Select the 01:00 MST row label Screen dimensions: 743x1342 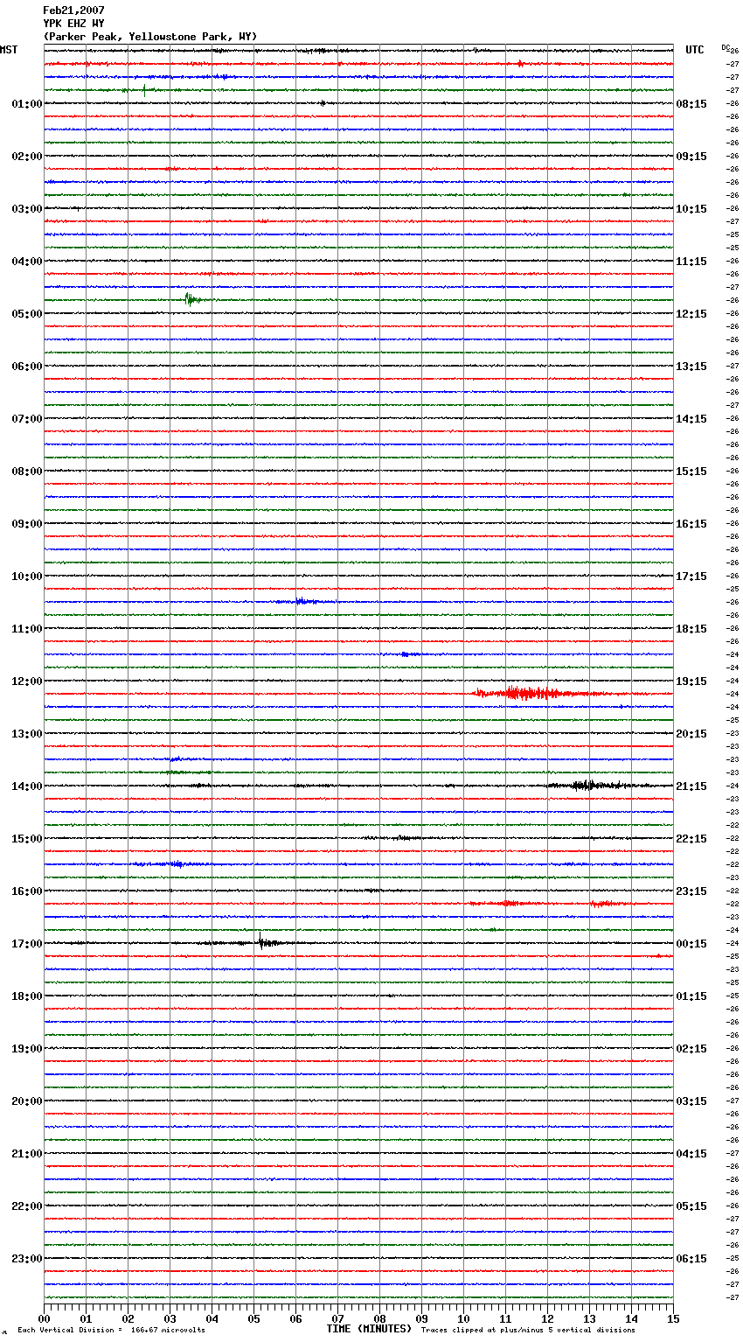pyautogui.click(x=26, y=104)
